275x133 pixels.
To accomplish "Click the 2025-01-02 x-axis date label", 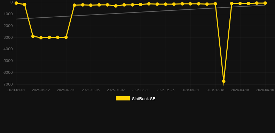I will point(116,90).
